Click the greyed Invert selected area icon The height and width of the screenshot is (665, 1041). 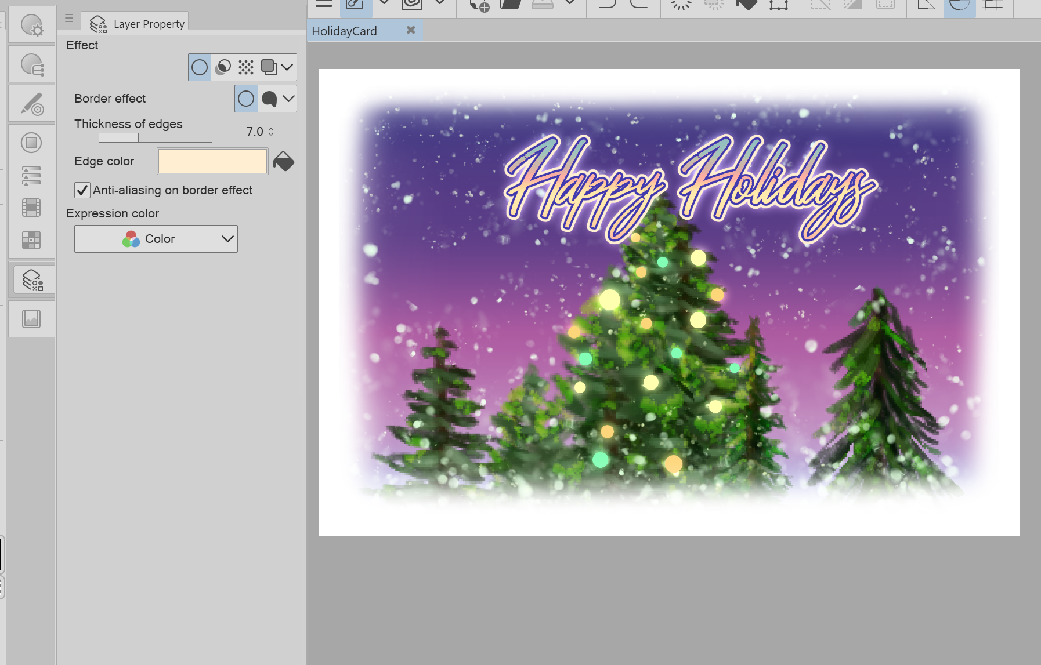pyautogui.click(x=853, y=5)
